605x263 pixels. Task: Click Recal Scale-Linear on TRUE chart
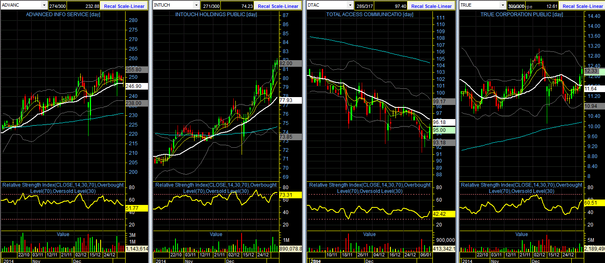tap(582, 6)
